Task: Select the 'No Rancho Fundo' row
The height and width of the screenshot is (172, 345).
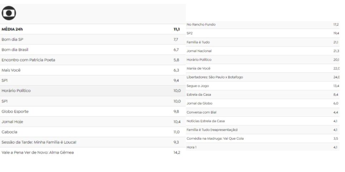Action: 263,25
